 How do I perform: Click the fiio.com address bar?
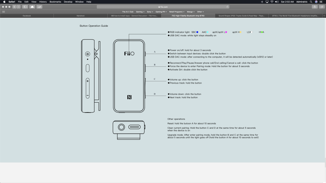click(x=163, y=7)
